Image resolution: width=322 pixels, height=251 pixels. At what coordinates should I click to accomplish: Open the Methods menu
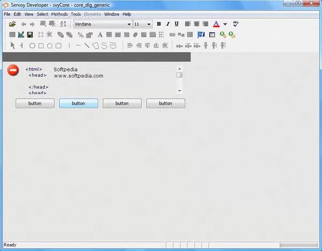(x=60, y=14)
